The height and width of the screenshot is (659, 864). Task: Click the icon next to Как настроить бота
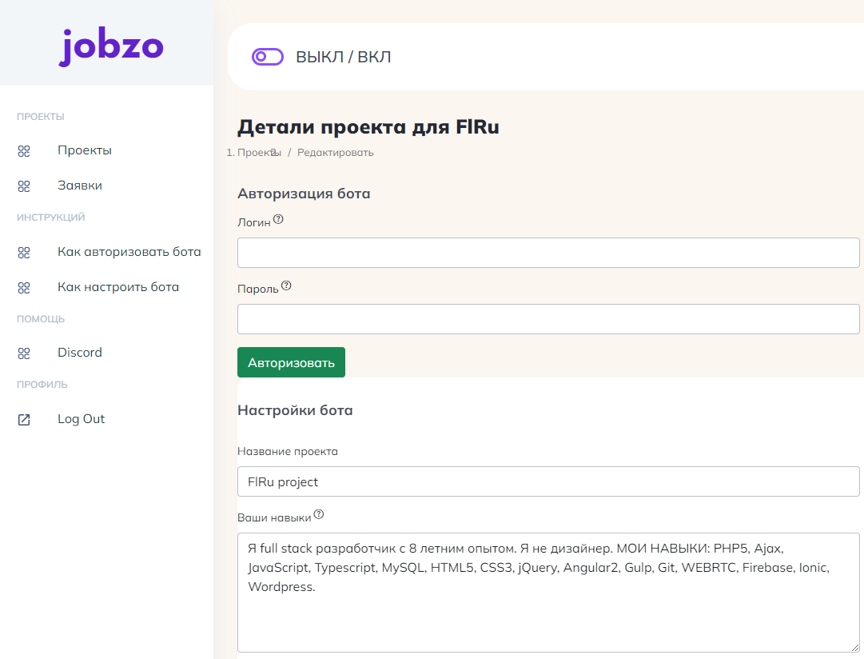click(24, 287)
